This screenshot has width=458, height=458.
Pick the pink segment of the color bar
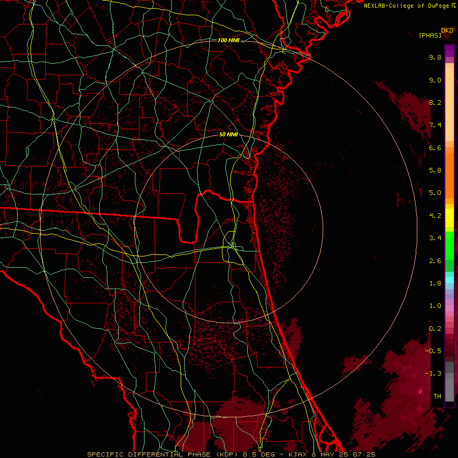[x=449, y=308]
